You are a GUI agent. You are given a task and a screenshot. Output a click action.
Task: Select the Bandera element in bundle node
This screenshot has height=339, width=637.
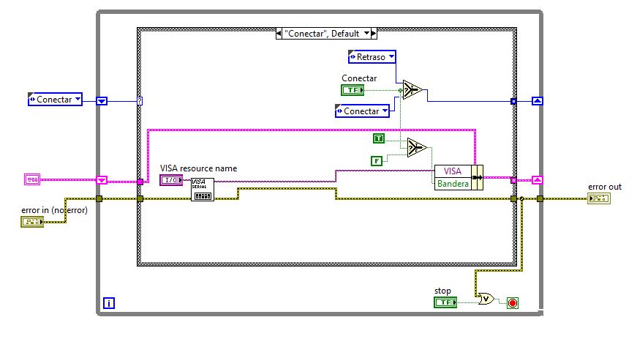453,184
